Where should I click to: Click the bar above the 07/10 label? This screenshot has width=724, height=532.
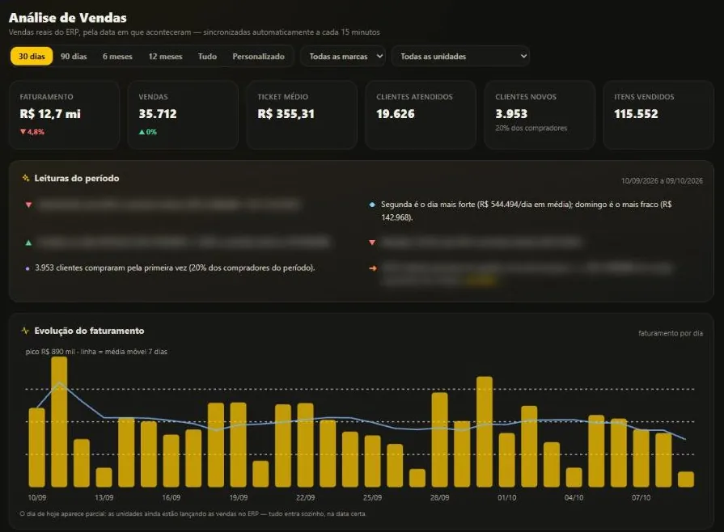tap(641, 458)
